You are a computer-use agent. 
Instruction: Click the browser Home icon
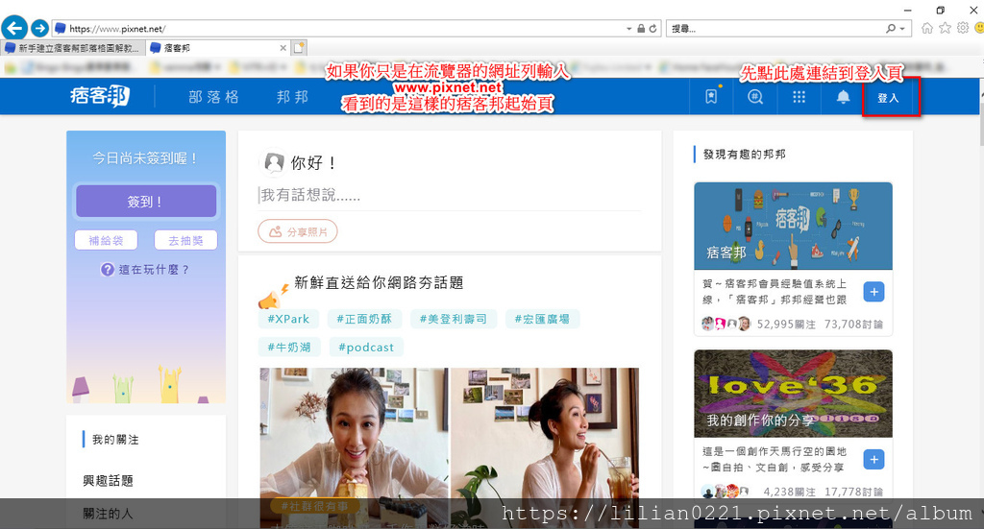pyautogui.click(x=927, y=28)
